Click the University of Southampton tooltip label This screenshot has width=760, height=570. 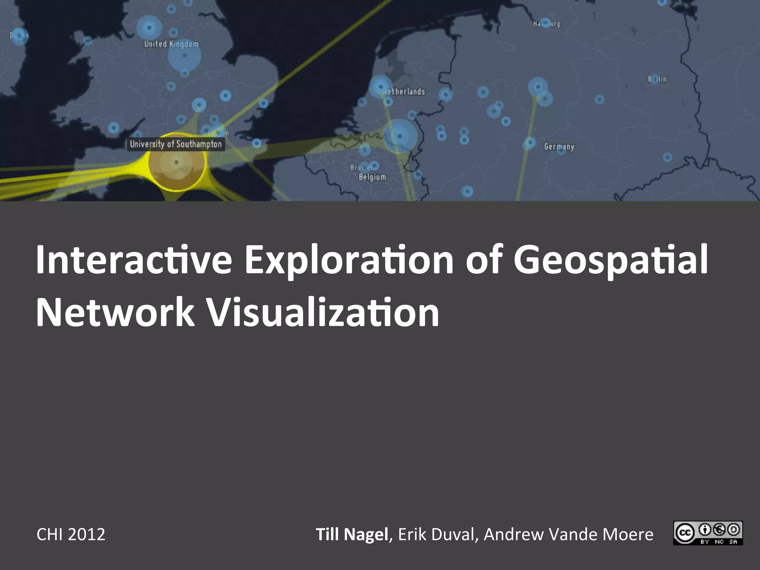(176, 144)
